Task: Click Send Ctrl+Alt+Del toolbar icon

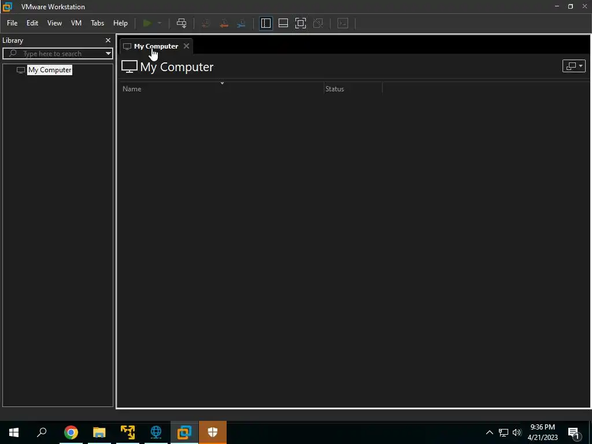Action: [x=182, y=23]
